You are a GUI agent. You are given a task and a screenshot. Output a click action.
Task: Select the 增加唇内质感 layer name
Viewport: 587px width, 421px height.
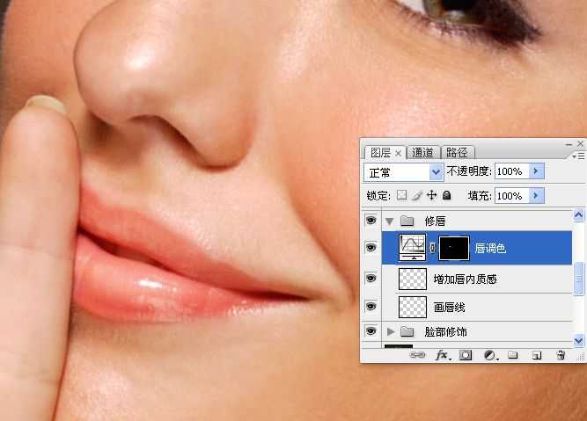[x=465, y=279]
